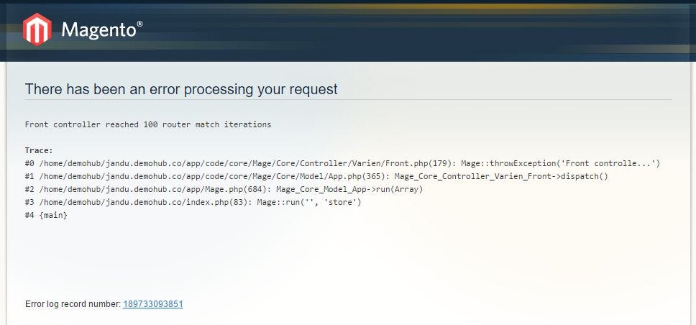Click the dark blue header banner
The height and width of the screenshot is (325, 696).
click(x=431, y=32)
